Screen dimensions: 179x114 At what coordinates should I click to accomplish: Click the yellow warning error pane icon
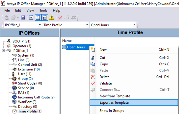pyautogui.click(x=51, y=18)
